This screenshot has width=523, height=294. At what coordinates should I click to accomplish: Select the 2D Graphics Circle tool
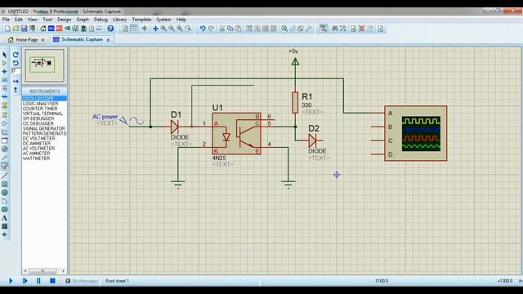pyautogui.click(x=4, y=193)
